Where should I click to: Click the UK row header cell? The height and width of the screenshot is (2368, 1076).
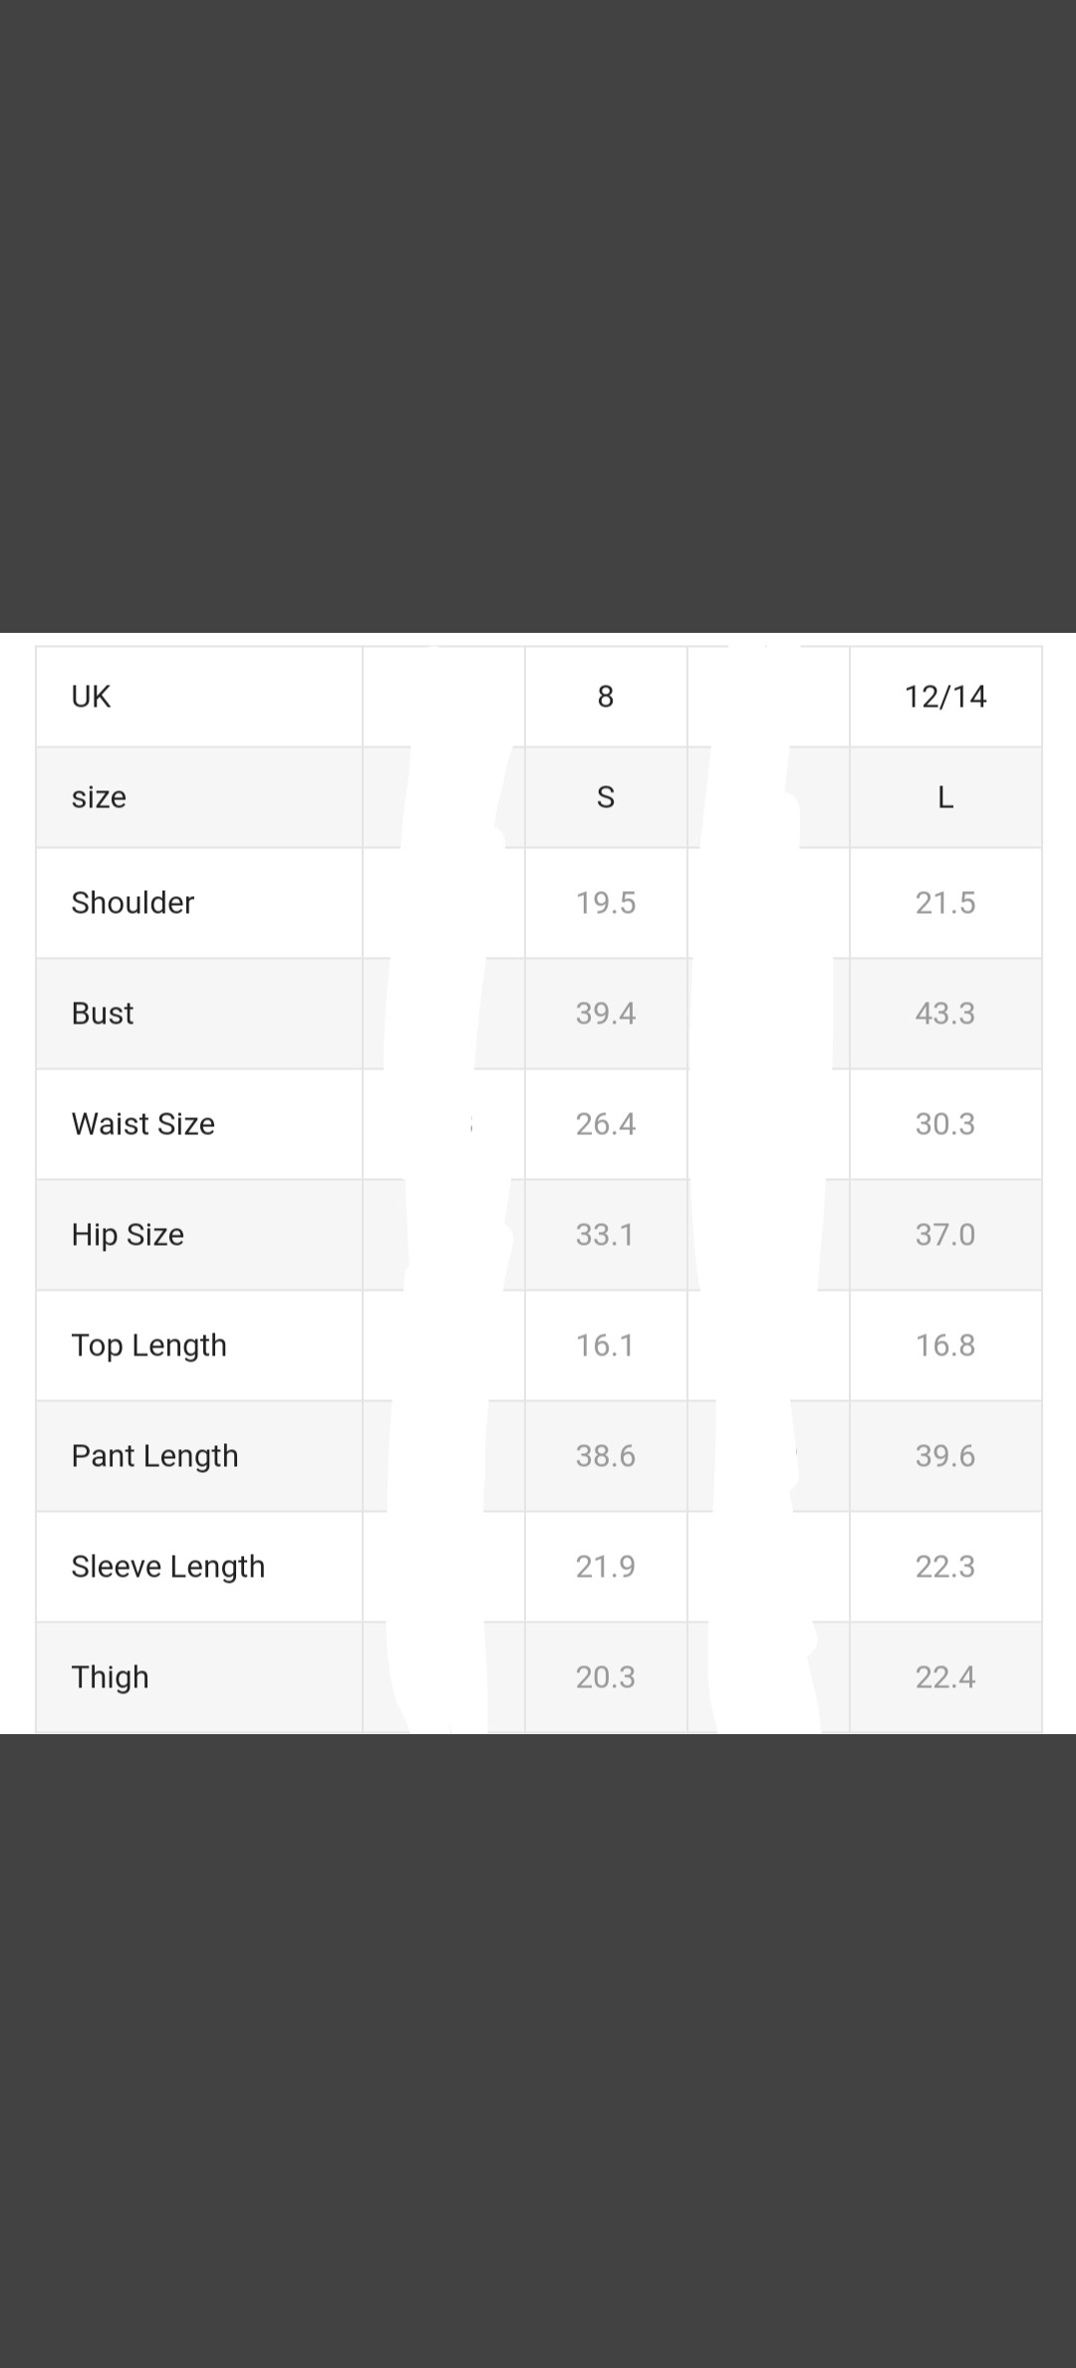pos(92,697)
